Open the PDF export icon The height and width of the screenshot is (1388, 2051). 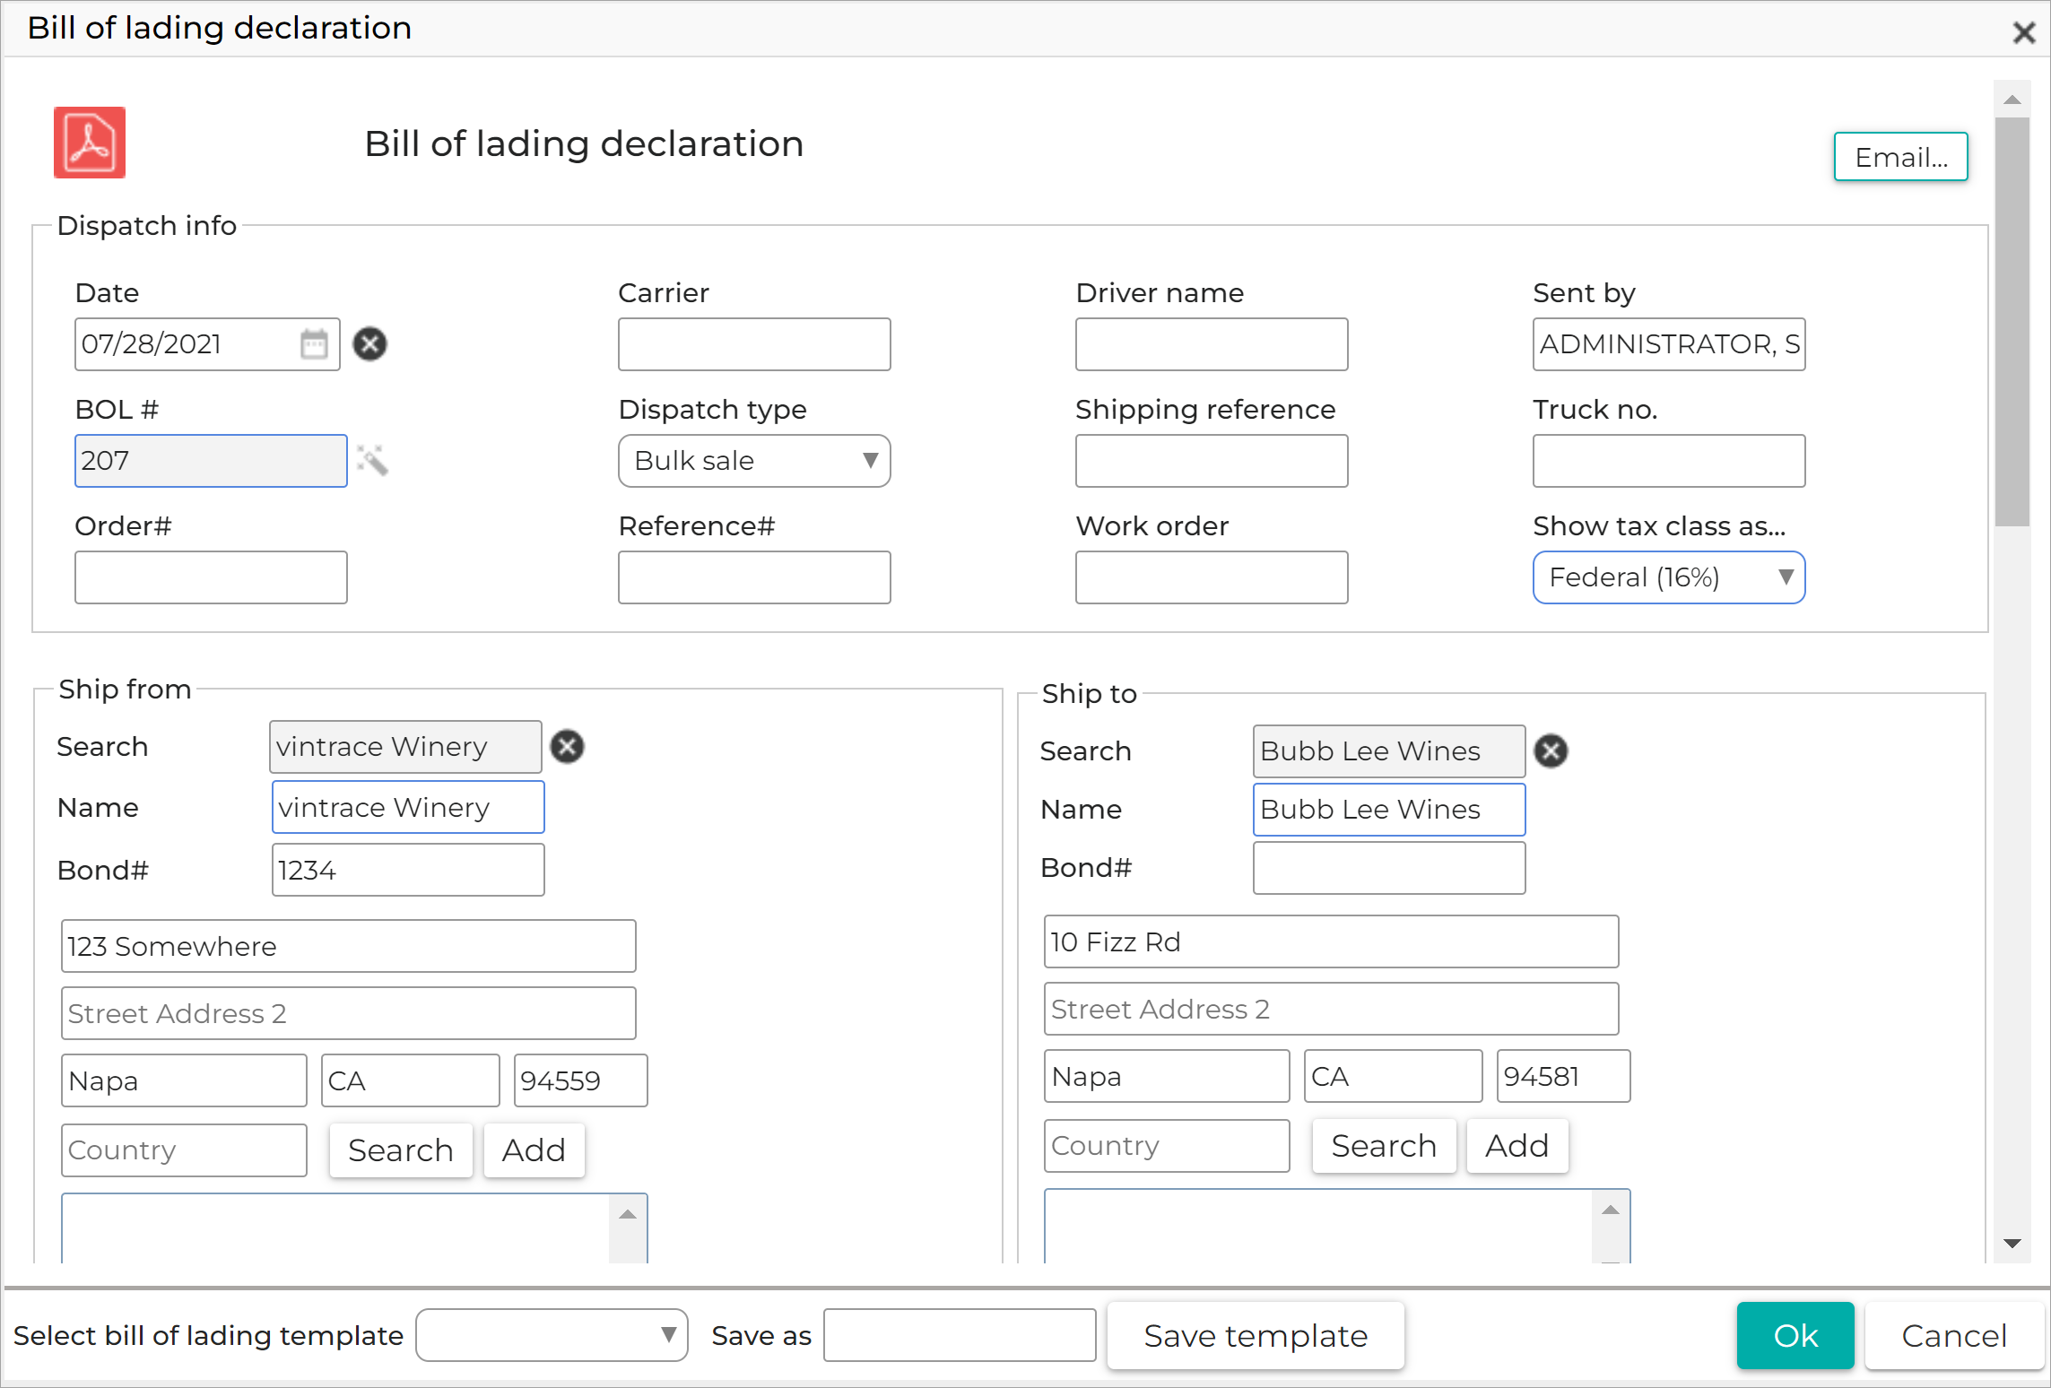click(x=90, y=143)
